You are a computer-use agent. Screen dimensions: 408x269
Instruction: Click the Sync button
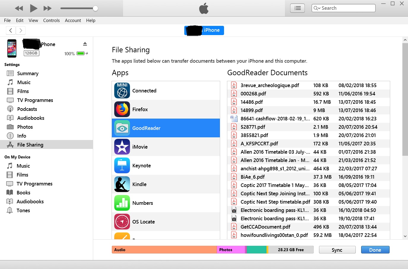[x=337, y=250]
